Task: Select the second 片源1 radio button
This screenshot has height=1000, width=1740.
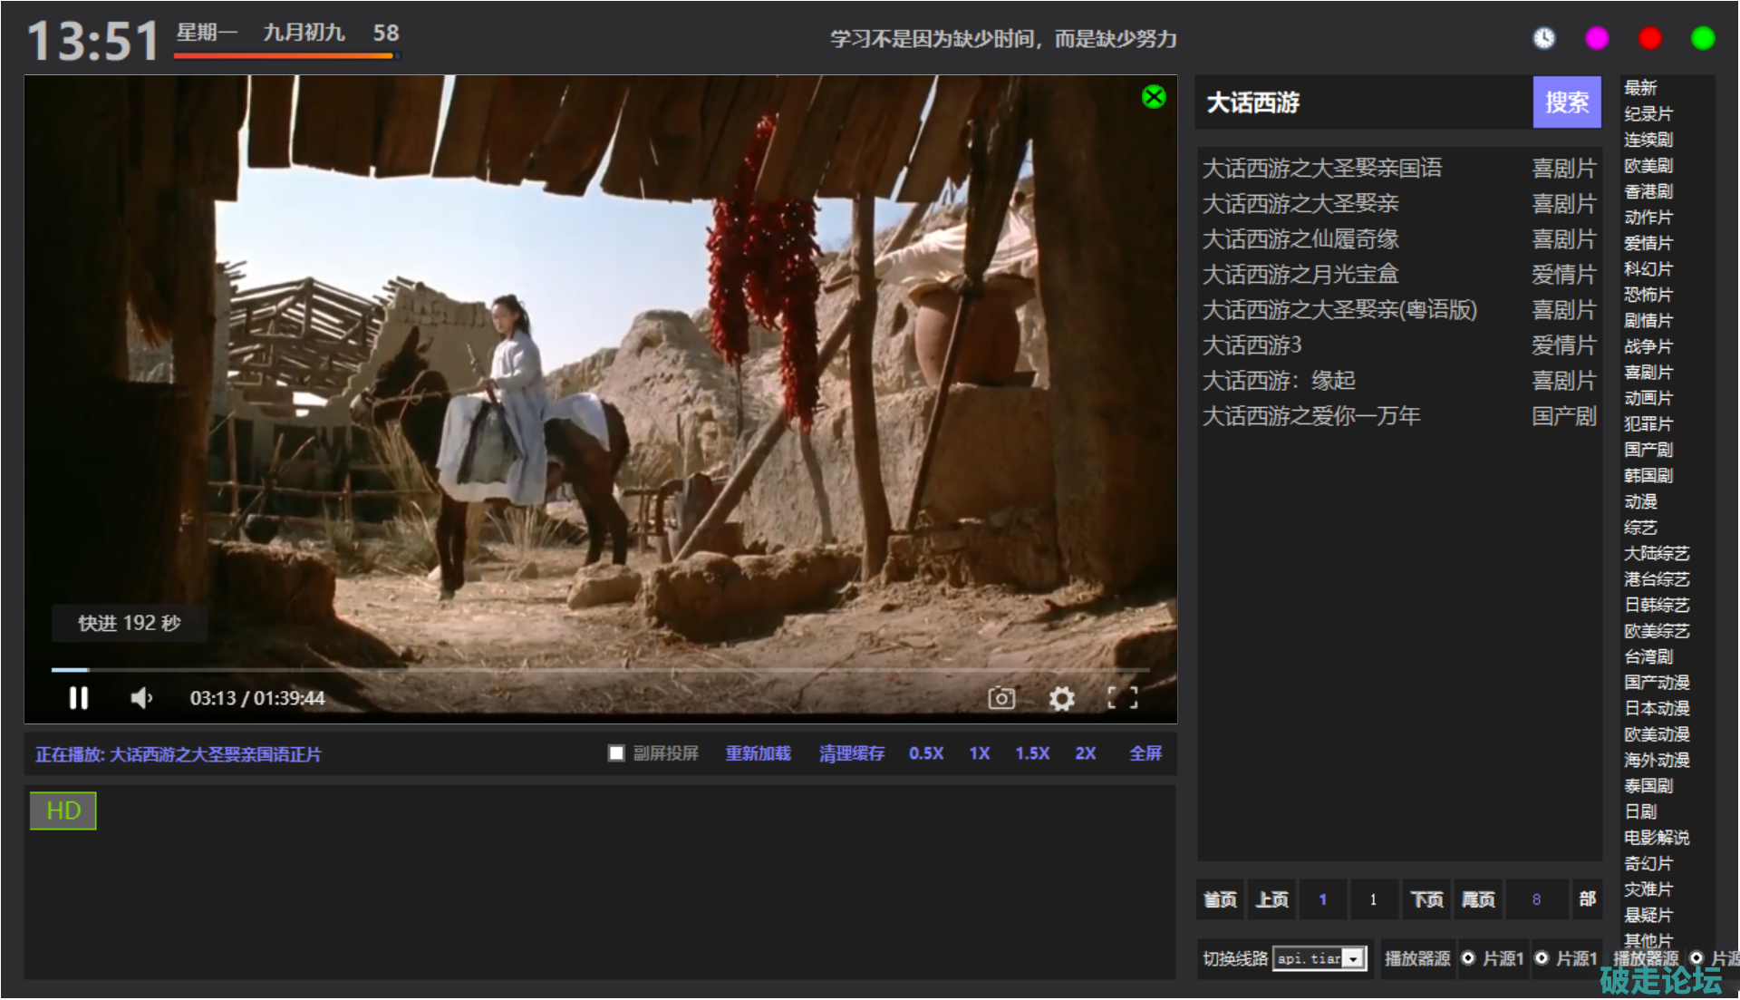Action: click(1542, 957)
